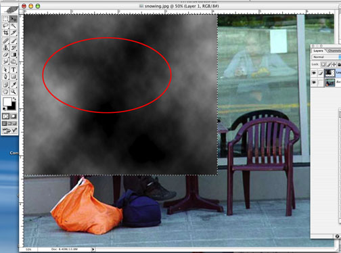Open the status bar arrow menu
This screenshot has width=341, height=253.
(93, 250)
